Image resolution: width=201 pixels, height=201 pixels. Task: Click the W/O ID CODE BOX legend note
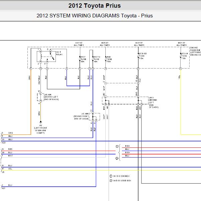[x=120, y=181]
